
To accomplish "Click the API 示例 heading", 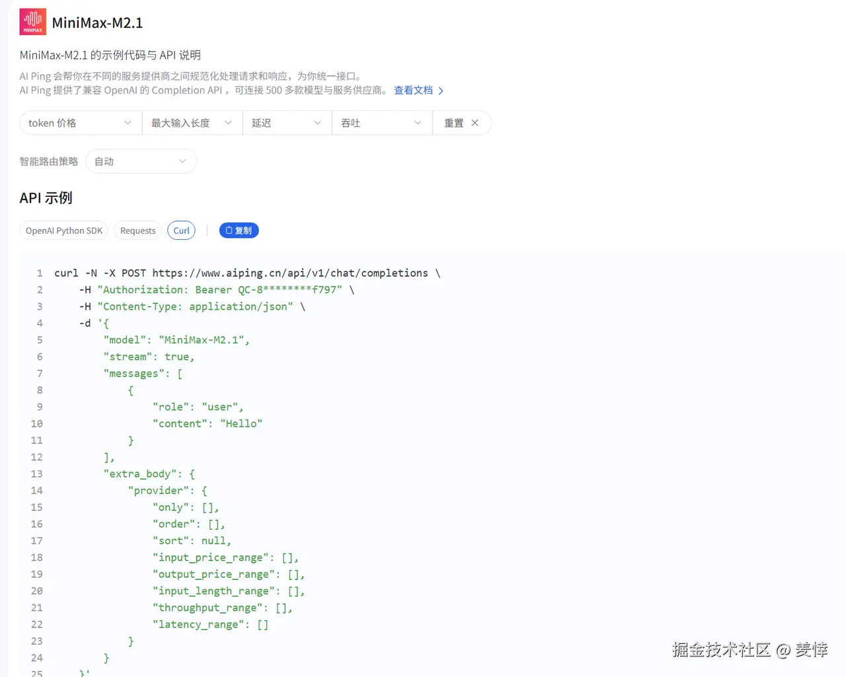I will pos(46,198).
